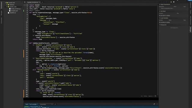192x108 pixels.
Task: Click 'No variables to display' message
Action: tap(164, 22)
